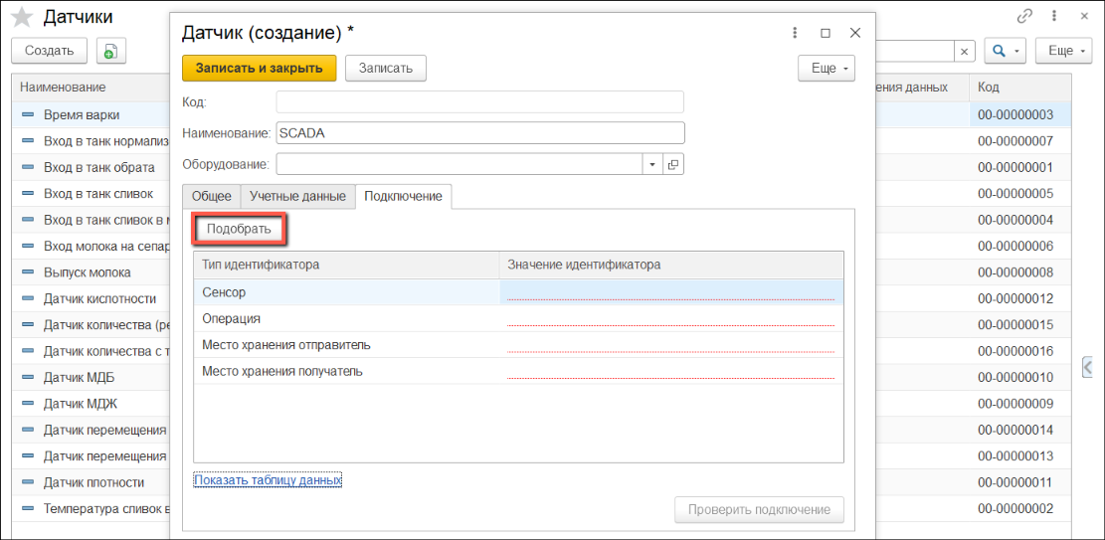Open the Показать таблицу данных link

click(268, 479)
